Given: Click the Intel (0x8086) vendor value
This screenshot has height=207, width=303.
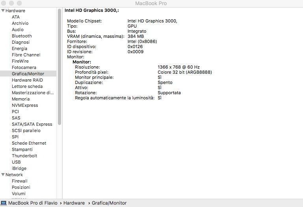Looking at the screenshot, I should pyautogui.click(x=142, y=41).
